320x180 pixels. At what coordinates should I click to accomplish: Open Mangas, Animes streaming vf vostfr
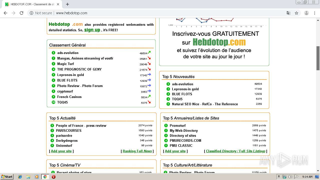(85, 58)
